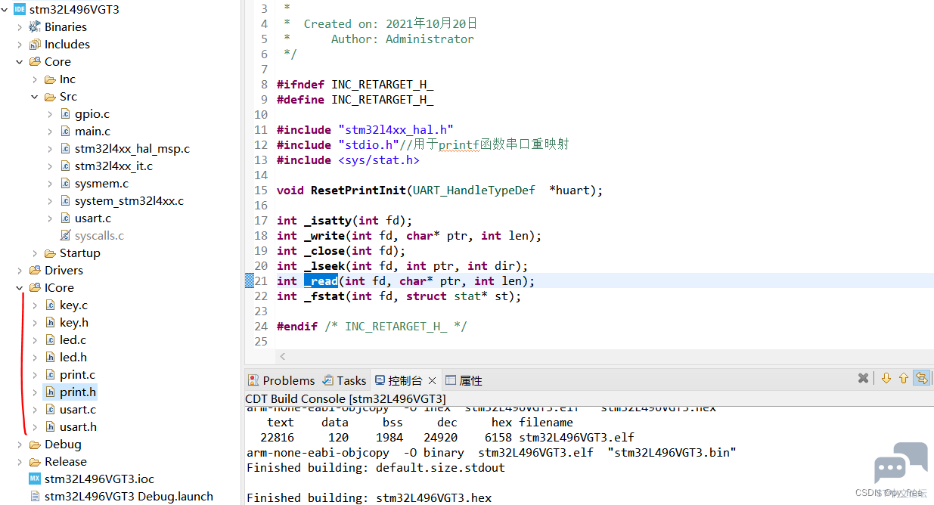Click the main.c file icon
Viewport: 934px width, 505px height.
pyautogui.click(x=66, y=132)
